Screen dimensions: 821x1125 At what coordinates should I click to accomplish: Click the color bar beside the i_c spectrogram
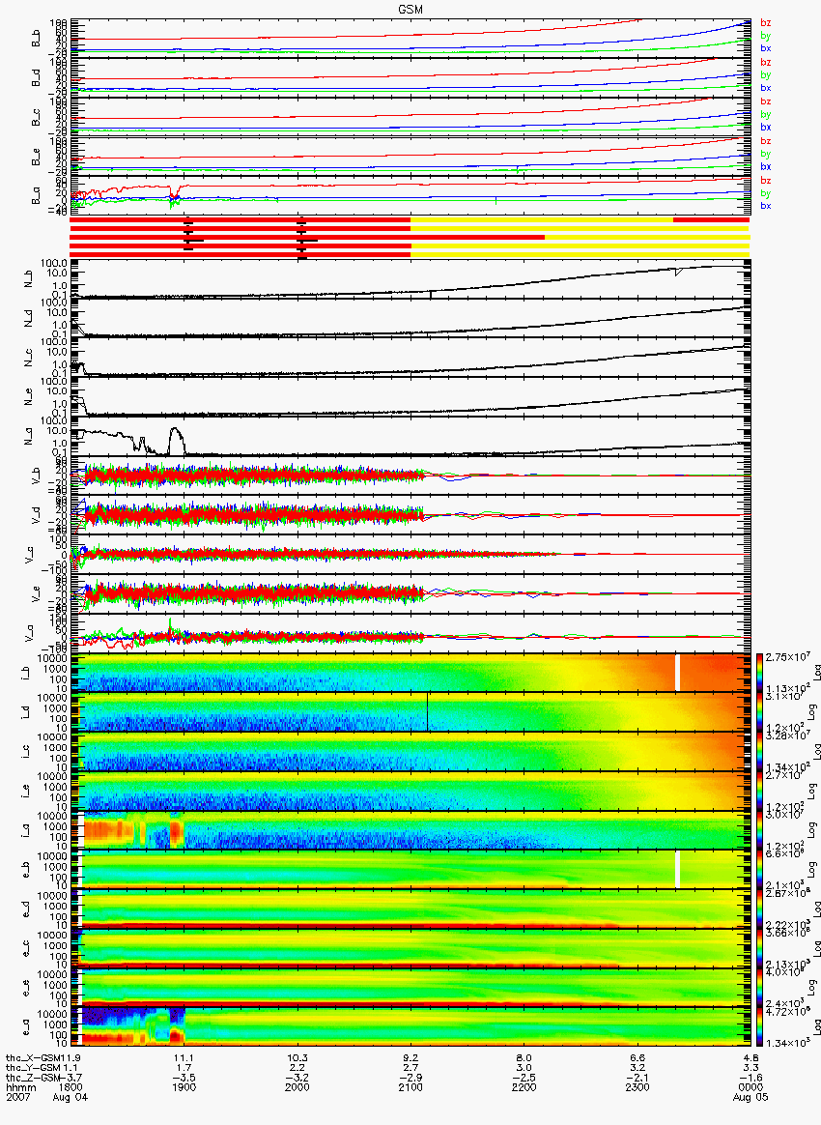point(758,751)
